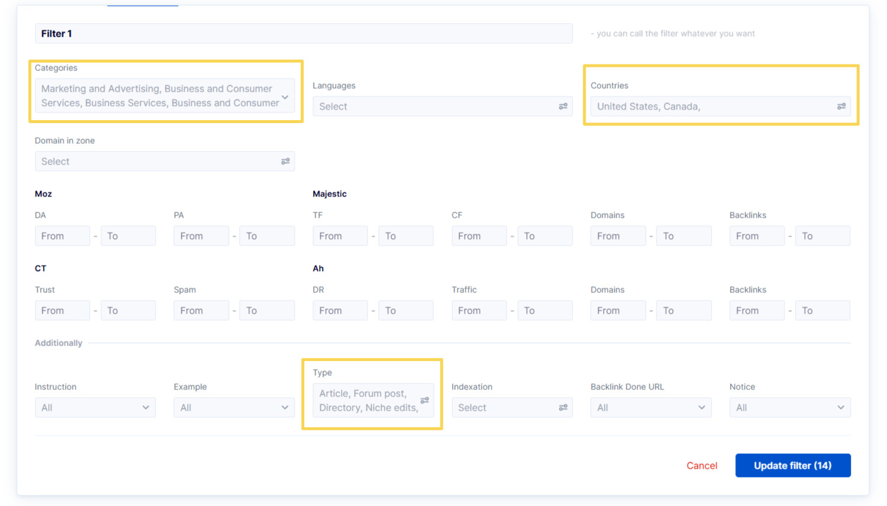
Task: Click the Update filter (14) button
Action: [x=793, y=465]
